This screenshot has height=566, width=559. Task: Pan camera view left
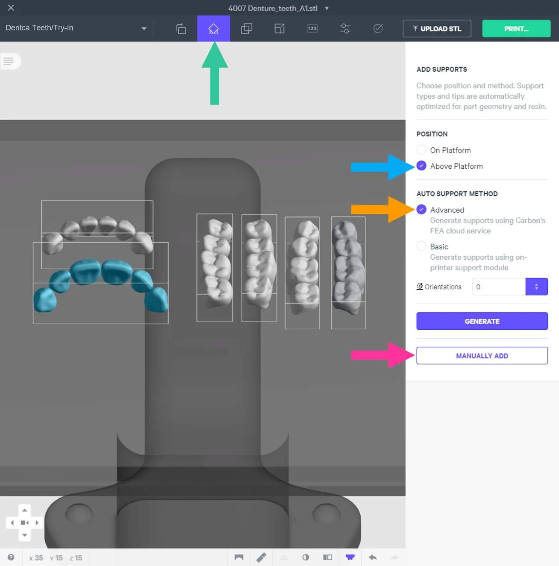pos(12,522)
